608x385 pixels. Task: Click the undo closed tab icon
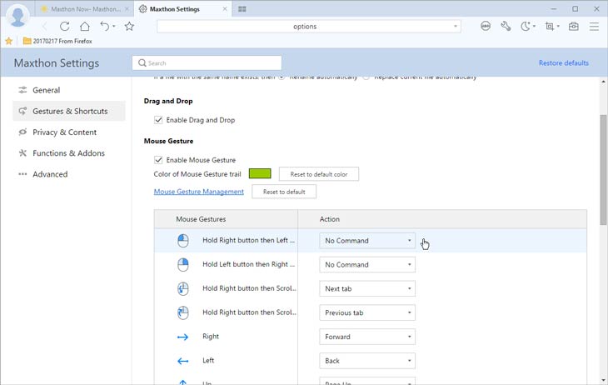point(105,27)
